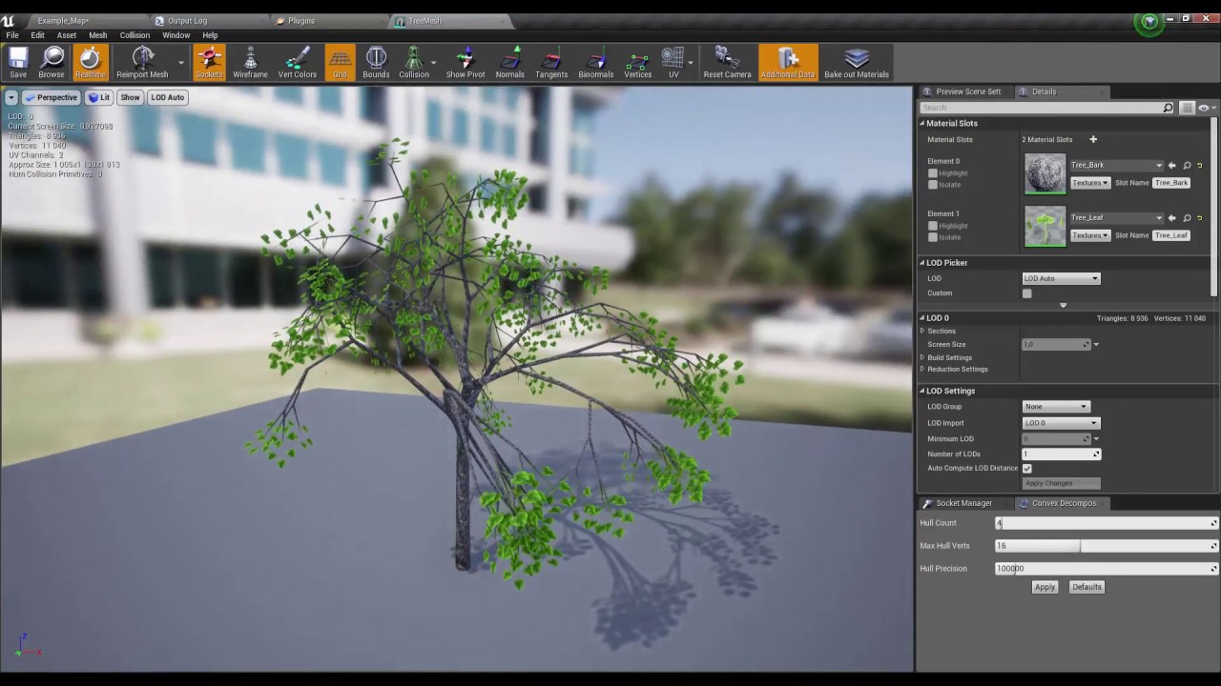Find Tree_Leaf material in Content Browser
The width and height of the screenshot is (1221, 686).
pos(1187,217)
